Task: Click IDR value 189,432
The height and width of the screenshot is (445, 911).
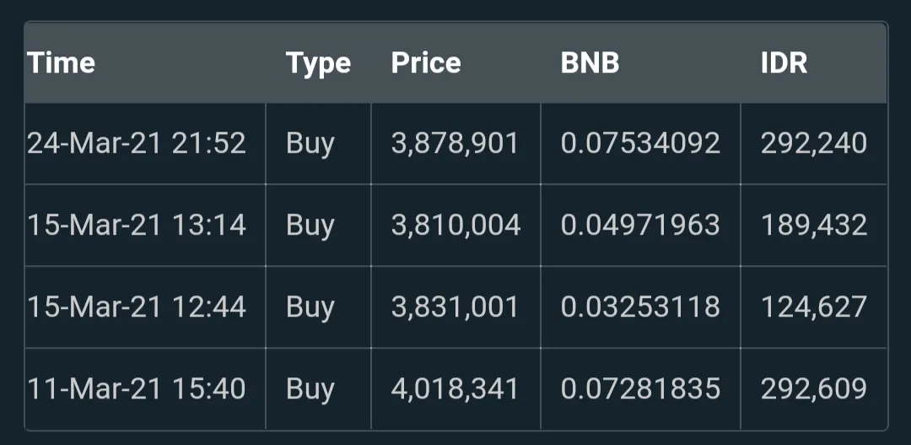Action: (814, 225)
